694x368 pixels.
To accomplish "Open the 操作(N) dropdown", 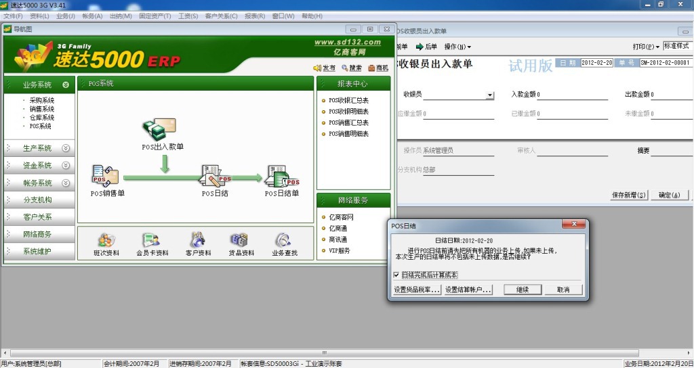I will pyautogui.click(x=457, y=47).
